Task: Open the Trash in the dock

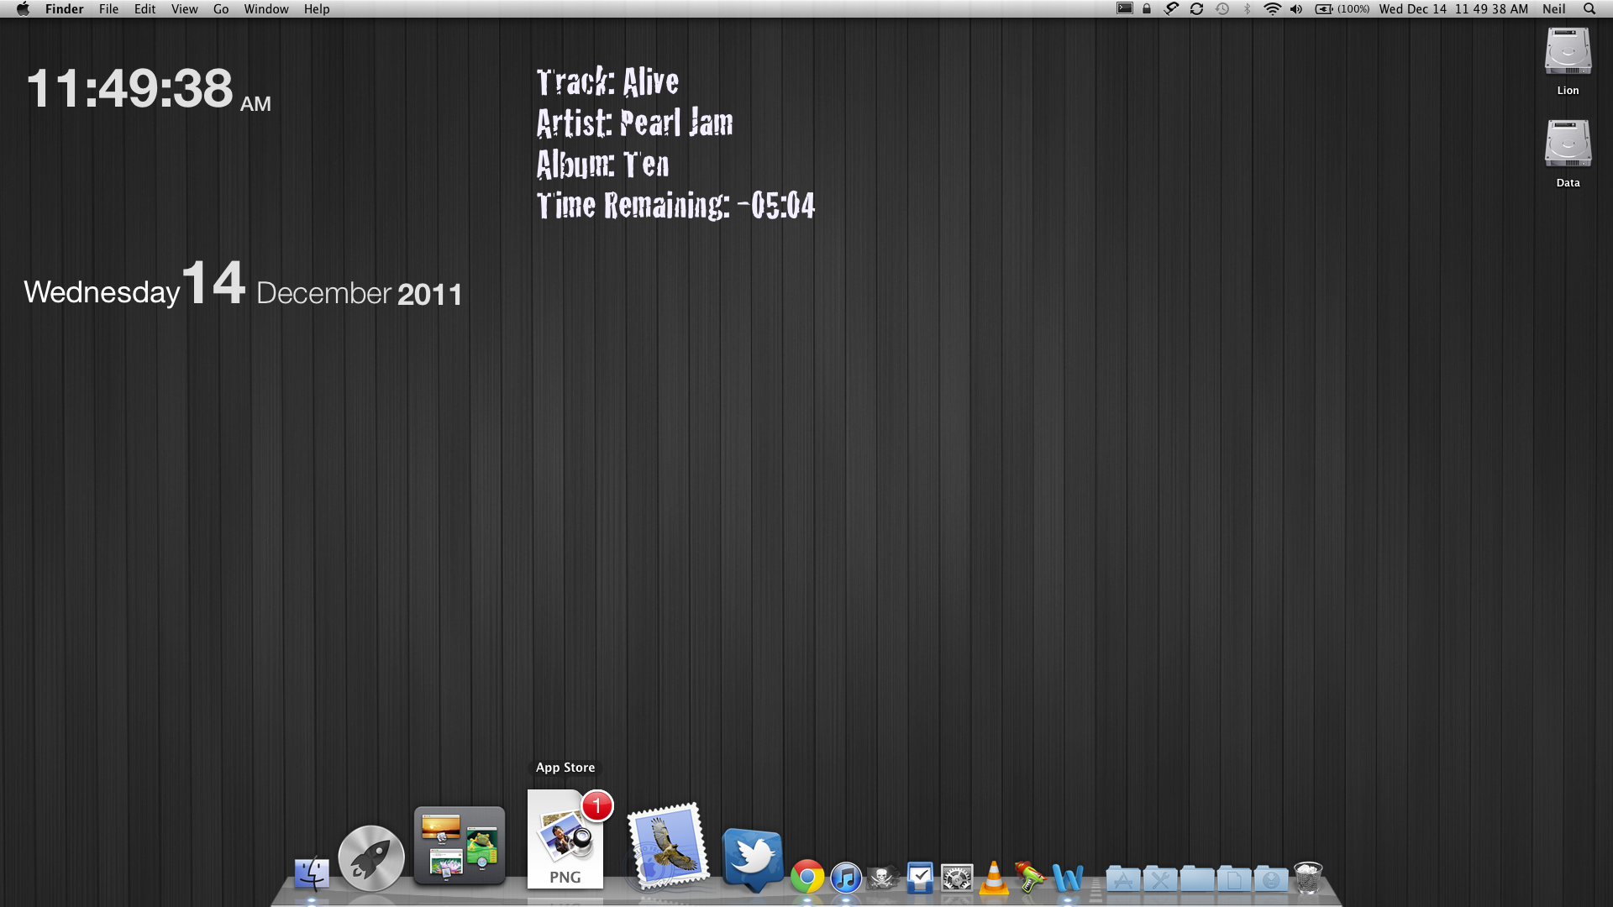Action: pos(1308,878)
